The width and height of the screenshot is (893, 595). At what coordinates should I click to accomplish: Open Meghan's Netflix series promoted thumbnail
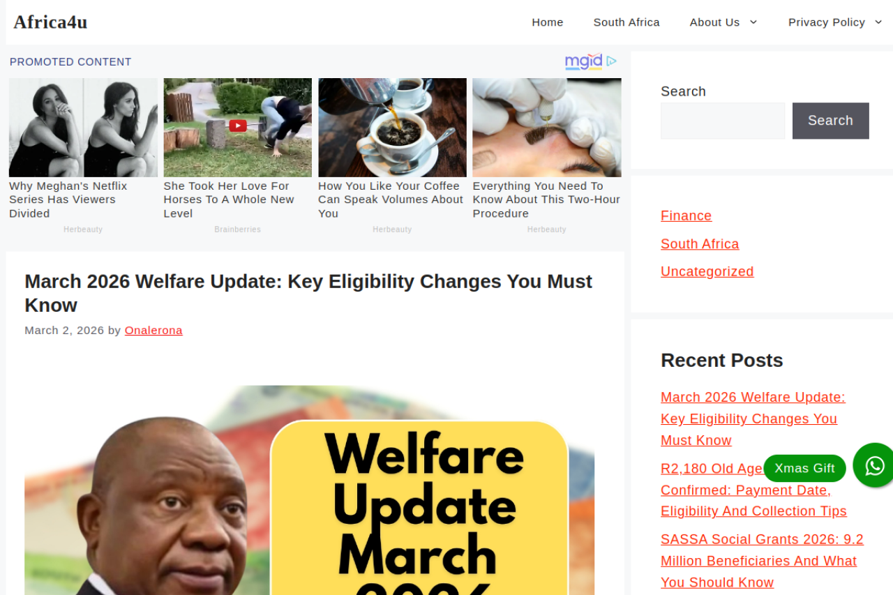pos(83,127)
